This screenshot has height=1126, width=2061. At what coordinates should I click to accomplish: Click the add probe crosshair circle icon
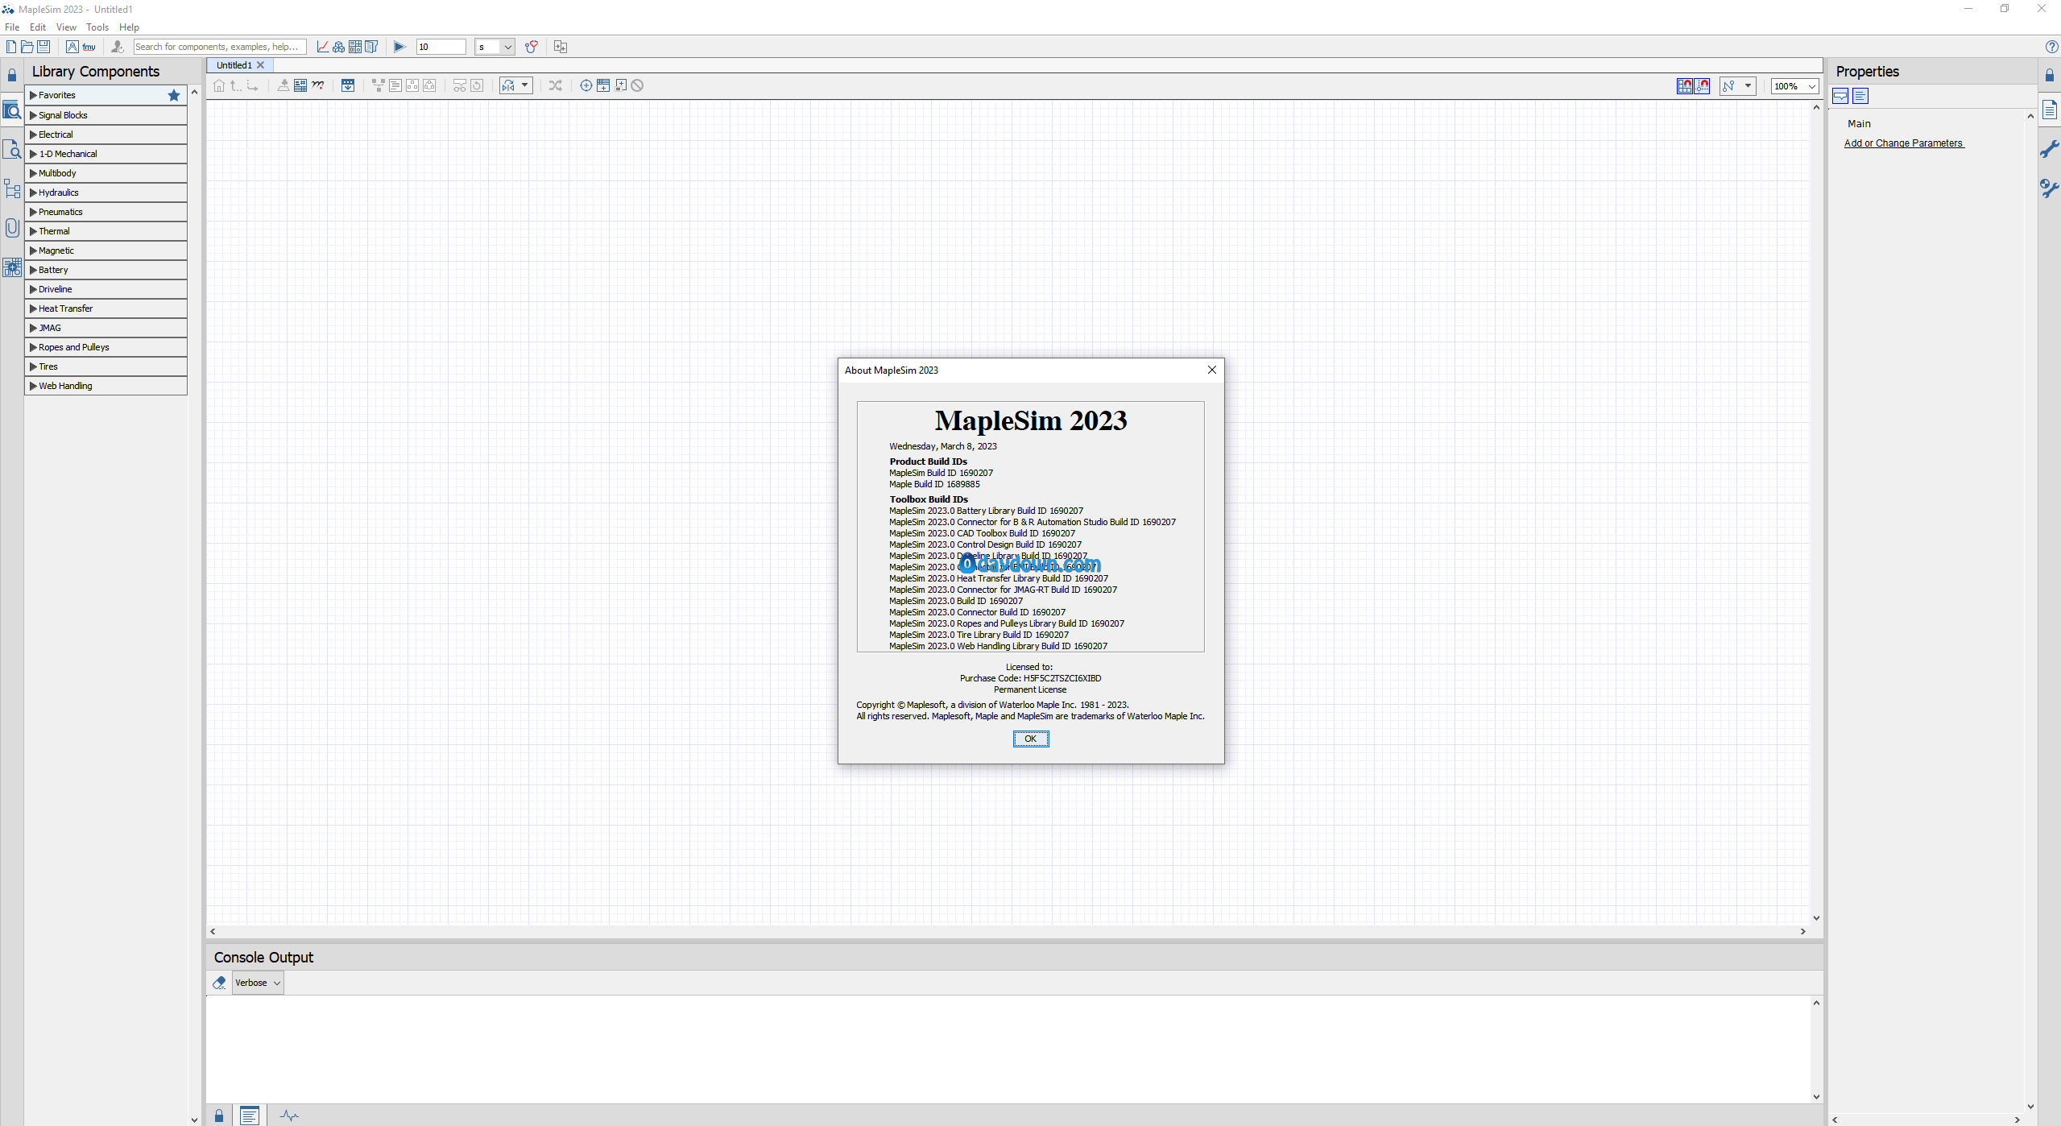[586, 85]
